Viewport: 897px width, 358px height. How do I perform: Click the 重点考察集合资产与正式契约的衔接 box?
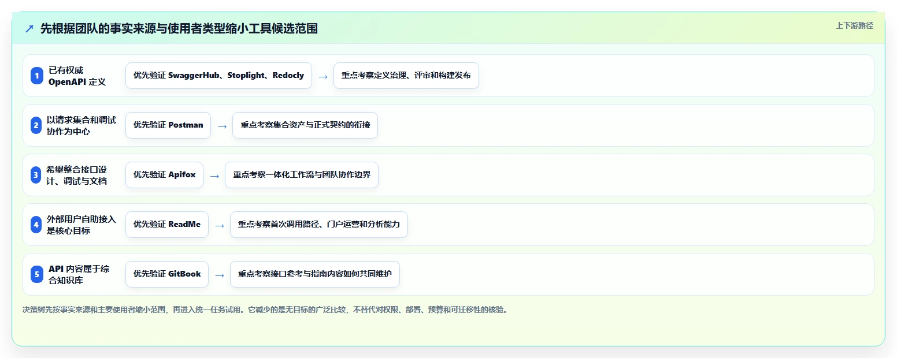click(x=305, y=125)
